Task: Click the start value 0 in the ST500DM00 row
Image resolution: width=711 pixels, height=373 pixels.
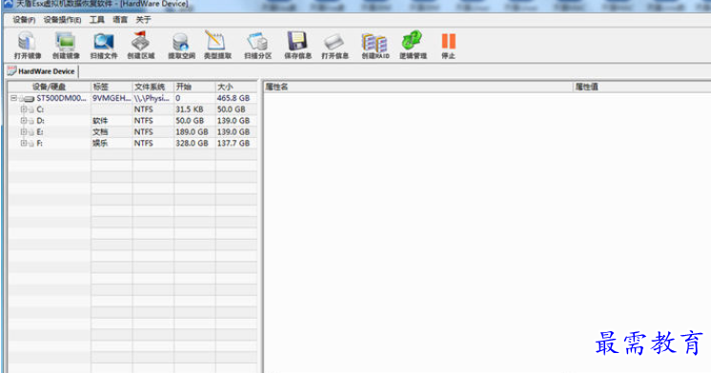Action: [x=177, y=98]
